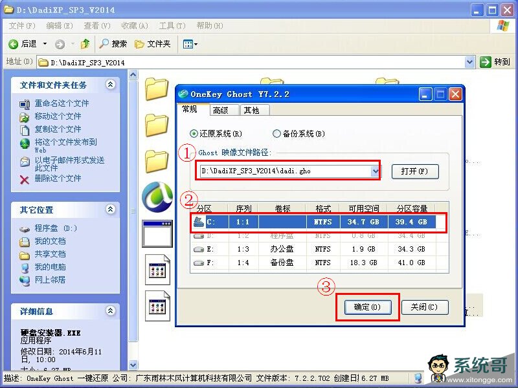Toggle the 文件夹 folders pane button
The width and height of the screenshot is (518, 388).
click(152, 44)
